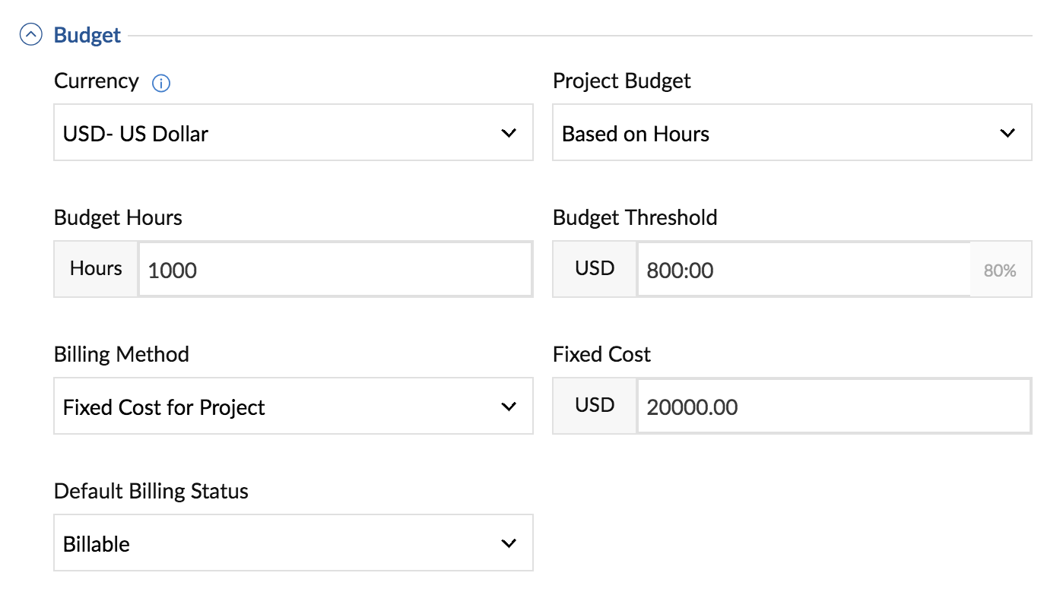This screenshot has width=1063, height=614.
Task: Click the Hours unit prefix box
Action: point(96,269)
